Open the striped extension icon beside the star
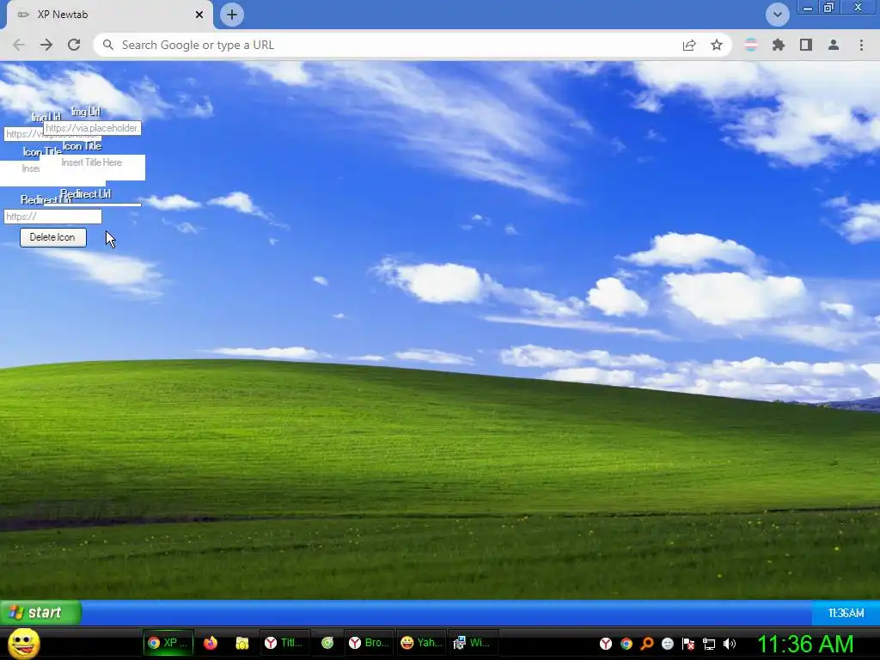The height and width of the screenshot is (660, 880). [x=751, y=45]
